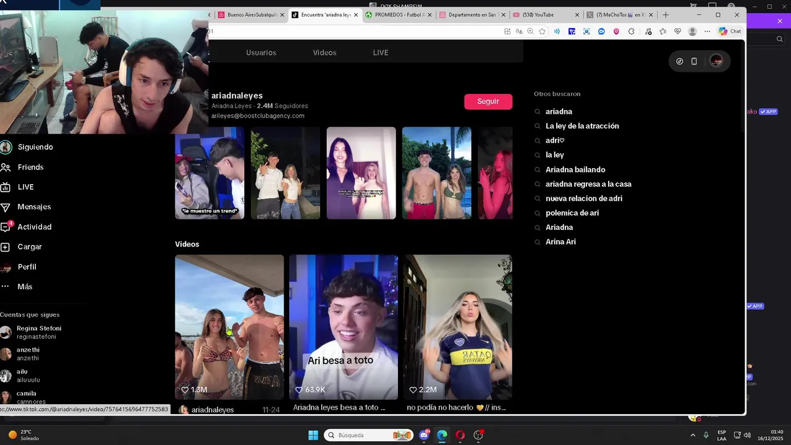The width and height of the screenshot is (791, 445).
Task: Open Discord from the taskbar
Action: pos(424,435)
